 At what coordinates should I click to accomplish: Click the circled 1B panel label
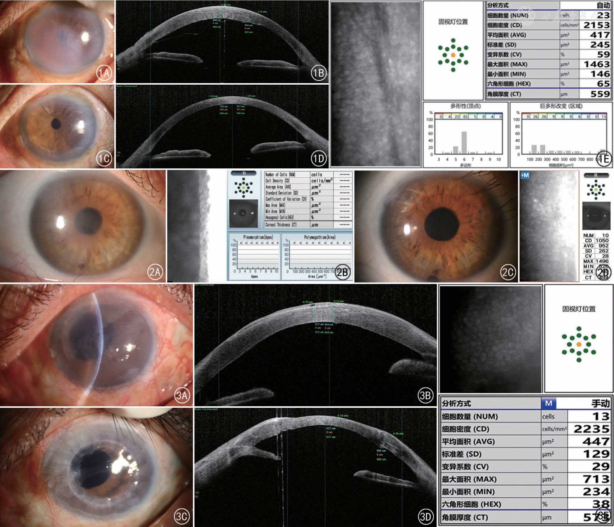coord(318,73)
